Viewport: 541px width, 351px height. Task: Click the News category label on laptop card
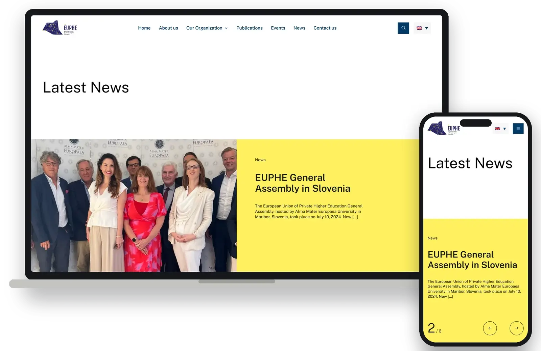(x=260, y=160)
